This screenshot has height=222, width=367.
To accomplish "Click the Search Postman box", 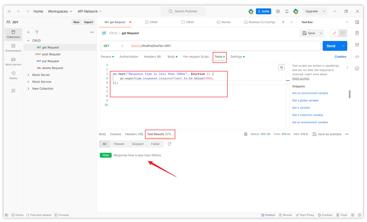I will [183, 11].
